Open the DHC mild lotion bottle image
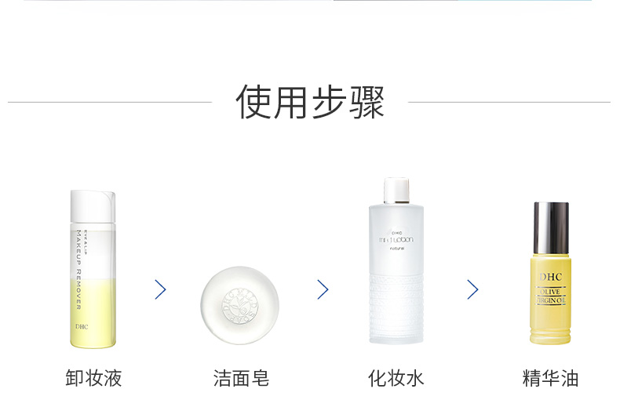Screen dimensions: 620x418 click(396, 260)
